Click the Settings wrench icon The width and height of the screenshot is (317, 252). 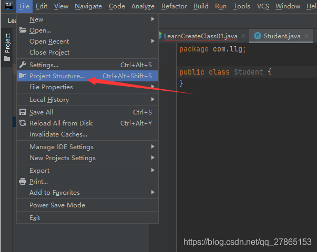[x=23, y=65]
